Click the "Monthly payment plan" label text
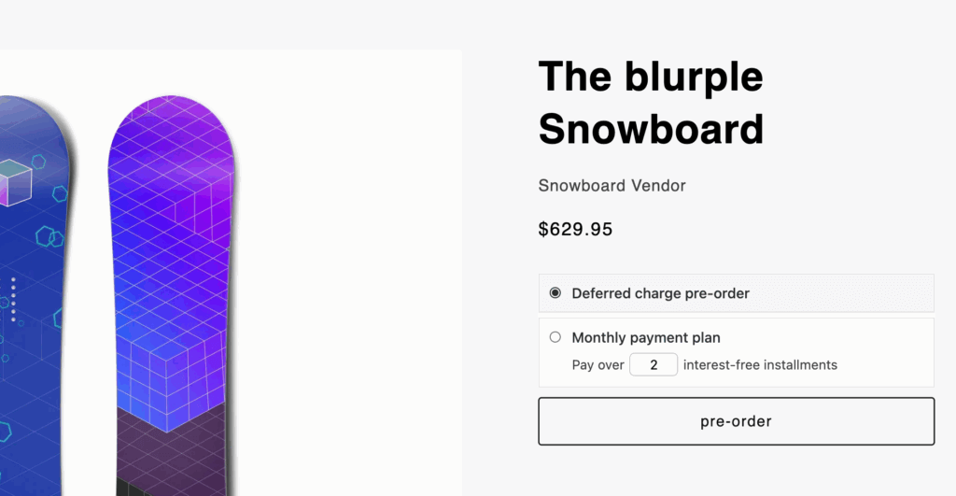The height and width of the screenshot is (496, 956). coord(646,338)
